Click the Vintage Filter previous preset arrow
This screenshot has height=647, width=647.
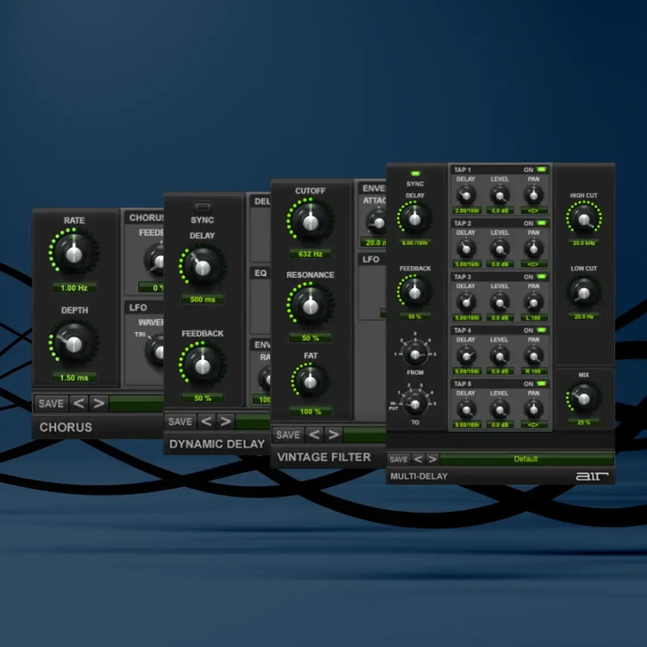click(314, 435)
